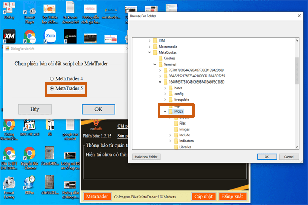Open 'Đầu Tư IFT LIVE DATA' Chrome shortcut
This screenshot has height=205, width=308.
tap(9, 158)
